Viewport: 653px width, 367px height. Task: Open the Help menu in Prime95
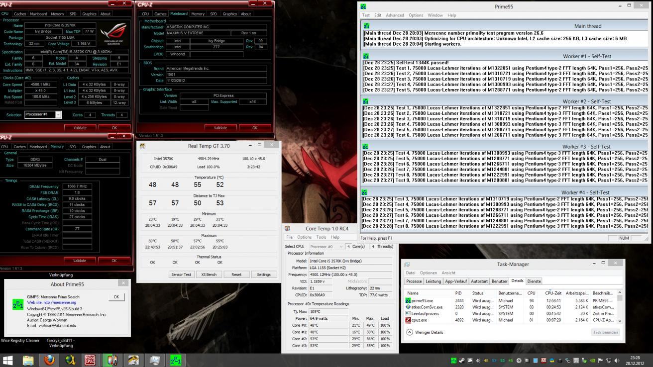(x=451, y=15)
